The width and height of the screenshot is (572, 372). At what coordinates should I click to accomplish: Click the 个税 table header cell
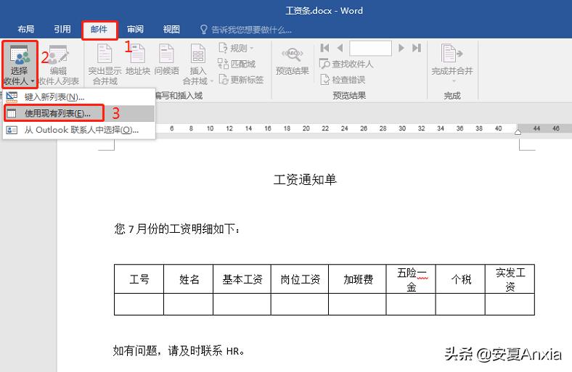[x=460, y=279]
